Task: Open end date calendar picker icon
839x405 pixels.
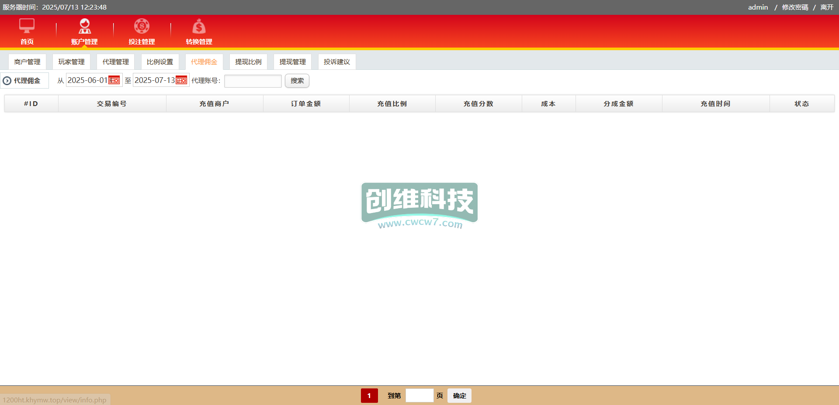Action: tap(181, 80)
